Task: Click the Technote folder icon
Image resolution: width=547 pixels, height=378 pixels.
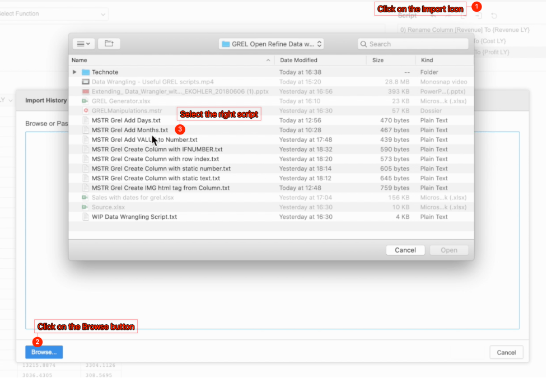Action: (x=86, y=72)
